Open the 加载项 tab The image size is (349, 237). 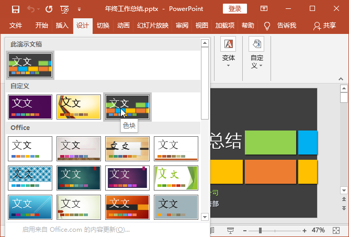click(x=225, y=26)
